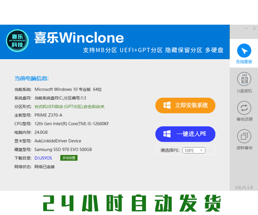Select the 资料备份 tab label
Viewport: 258px width, 215px height.
tap(244, 148)
